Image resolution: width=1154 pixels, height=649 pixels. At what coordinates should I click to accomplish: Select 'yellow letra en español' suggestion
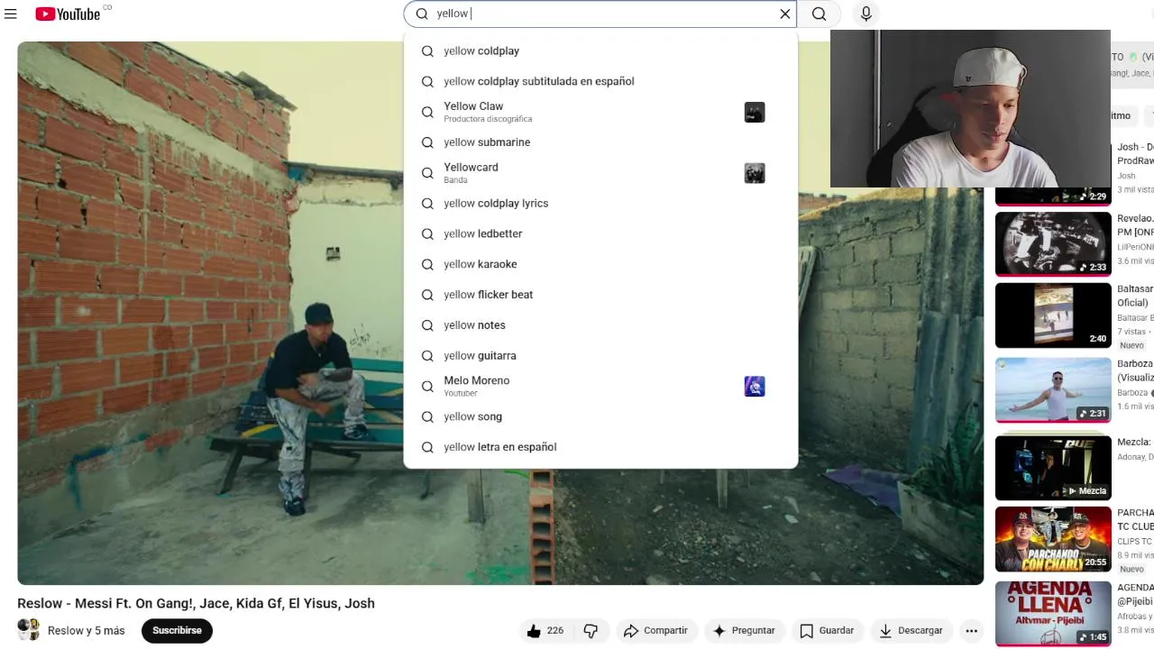[x=600, y=447]
